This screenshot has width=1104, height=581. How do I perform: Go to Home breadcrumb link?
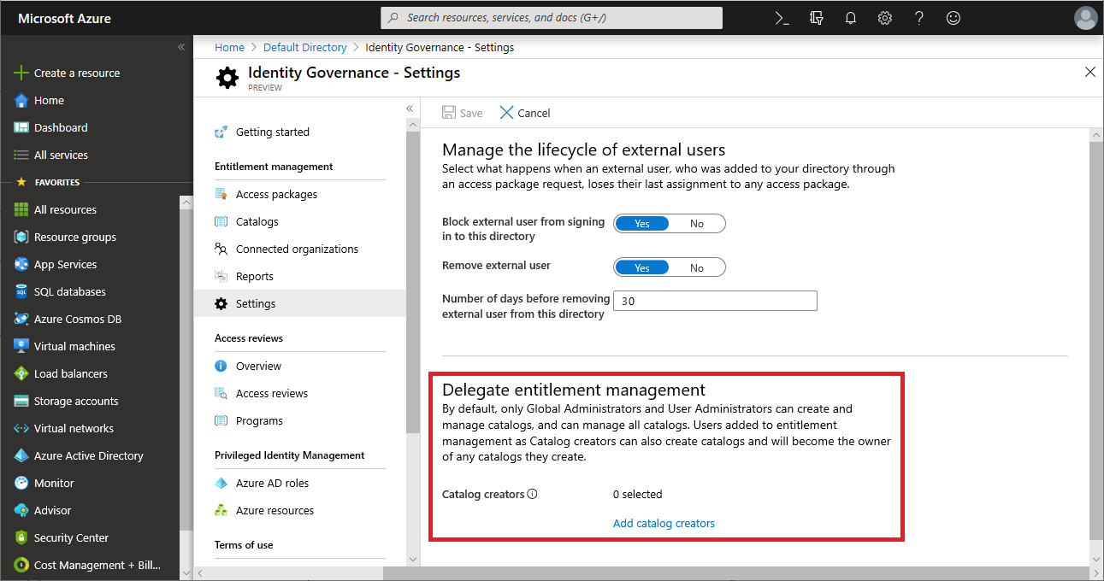point(229,47)
